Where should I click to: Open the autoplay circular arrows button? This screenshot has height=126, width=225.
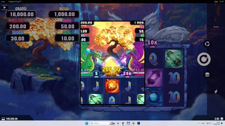point(207,44)
